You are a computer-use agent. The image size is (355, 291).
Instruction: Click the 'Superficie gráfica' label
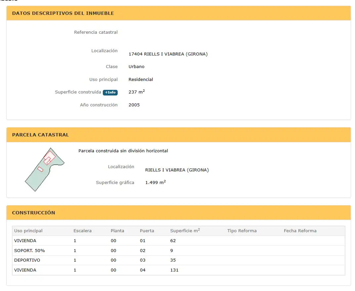115,183
